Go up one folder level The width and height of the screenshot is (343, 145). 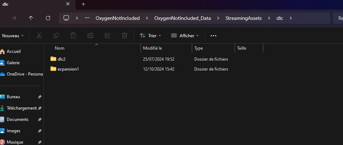click(x=31, y=18)
